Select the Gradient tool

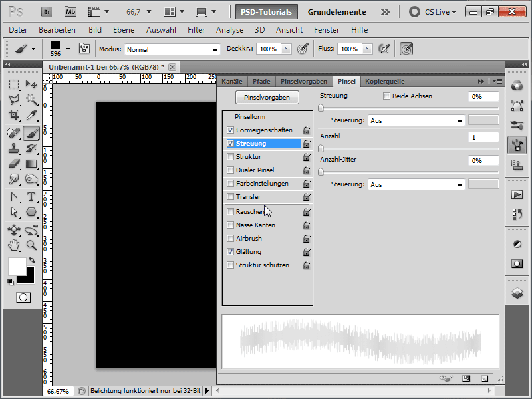[x=31, y=164]
